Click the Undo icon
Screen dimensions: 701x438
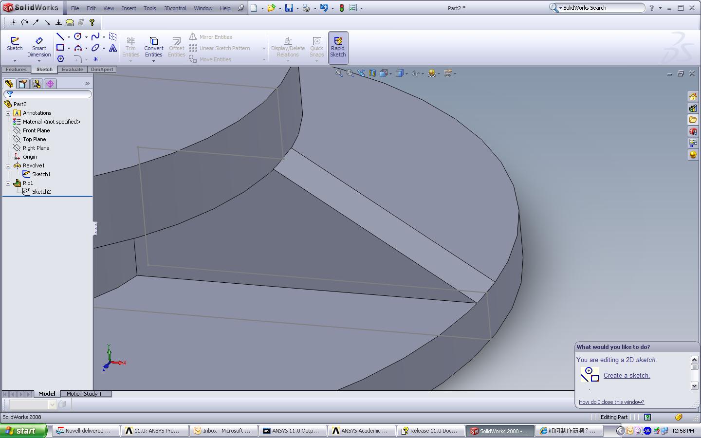[324, 8]
